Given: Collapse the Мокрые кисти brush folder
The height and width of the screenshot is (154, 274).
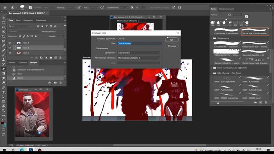Looking at the screenshot, I should tap(212, 38).
